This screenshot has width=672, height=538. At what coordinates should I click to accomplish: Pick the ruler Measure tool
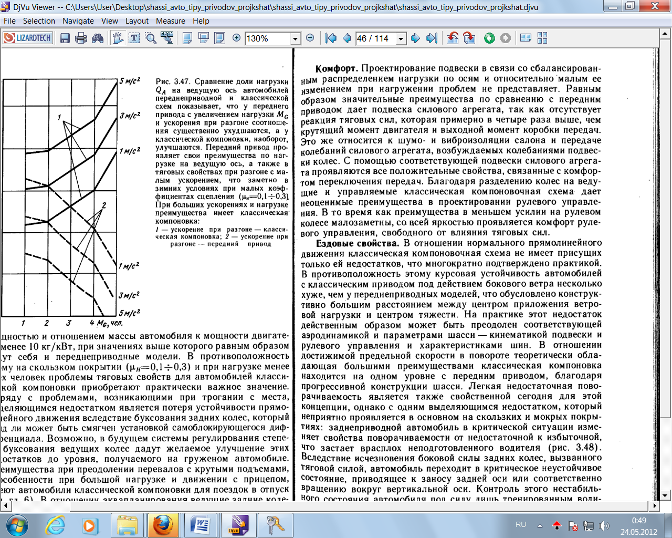tap(167, 38)
